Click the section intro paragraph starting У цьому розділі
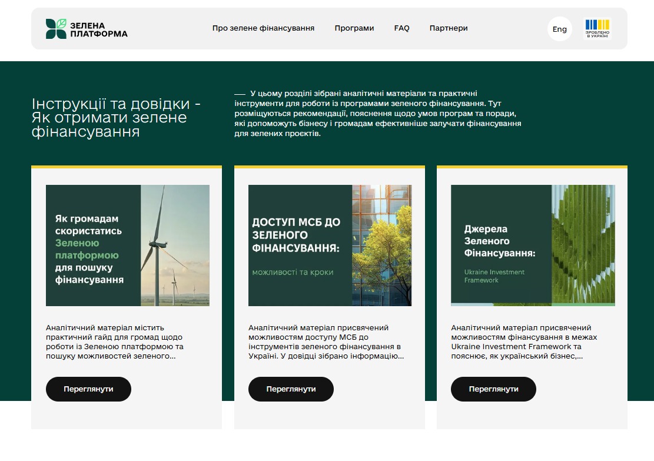This screenshot has width=654, height=461. pyautogui.click(x=378, y=114)
